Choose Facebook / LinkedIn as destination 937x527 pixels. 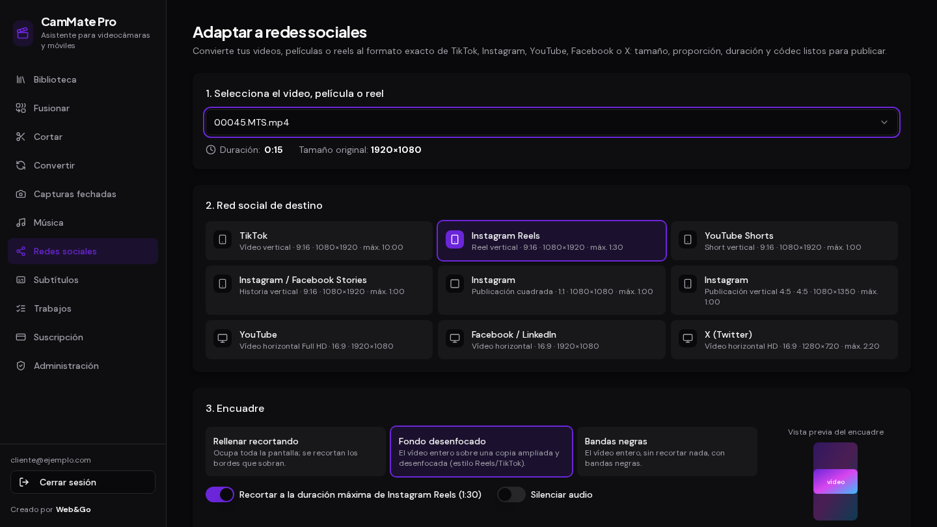click(552, 340)
